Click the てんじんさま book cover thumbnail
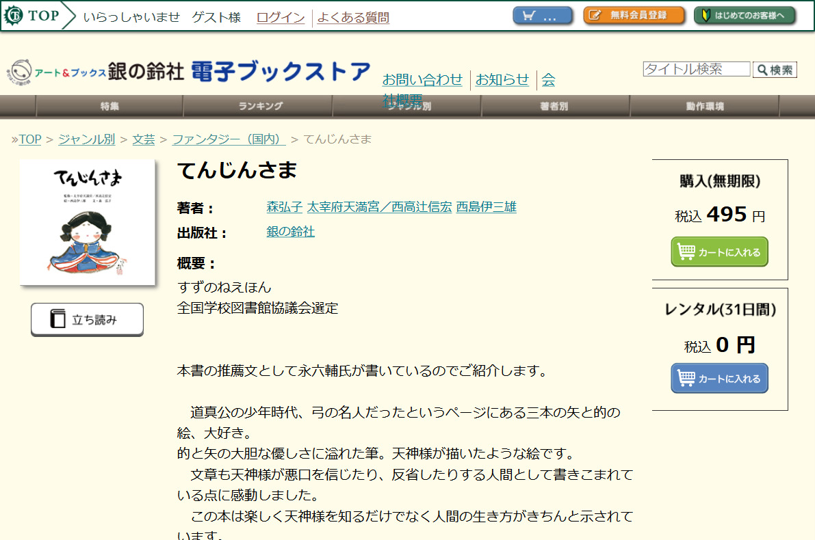This screenshot has height=540, width=815. click(88, 222)
